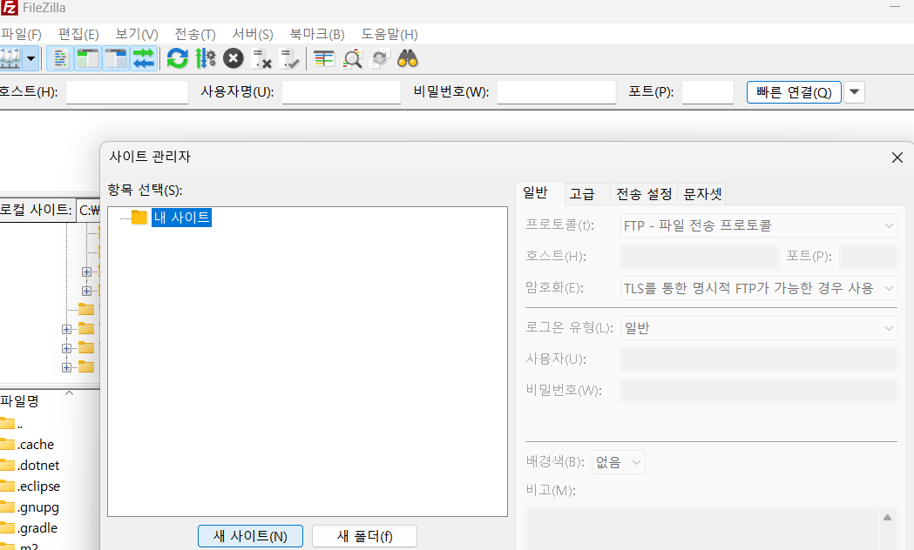
Task: Click the binoculars file search icon
Action: 408,59
